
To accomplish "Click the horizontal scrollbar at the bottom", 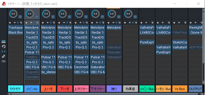I will pos(103,94).
